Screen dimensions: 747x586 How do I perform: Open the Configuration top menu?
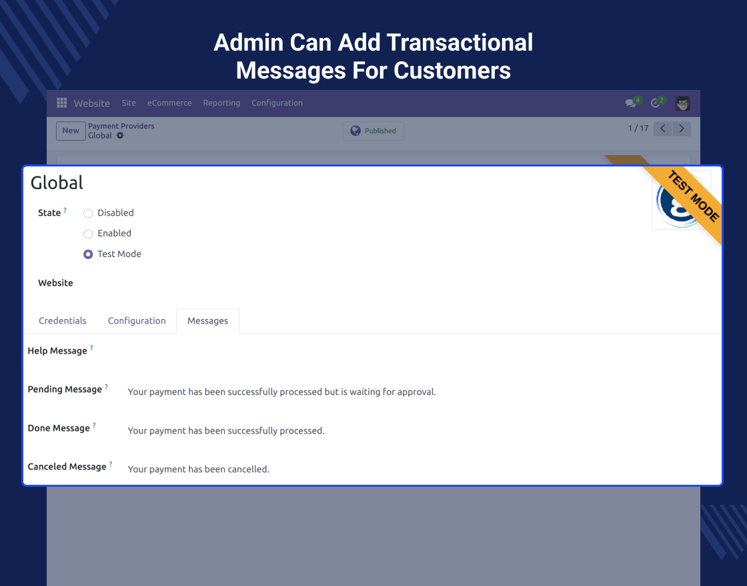[x=277, y=103]
